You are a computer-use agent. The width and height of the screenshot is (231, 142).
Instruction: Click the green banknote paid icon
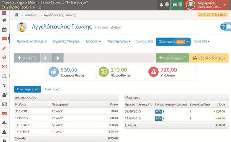(103, 72)
